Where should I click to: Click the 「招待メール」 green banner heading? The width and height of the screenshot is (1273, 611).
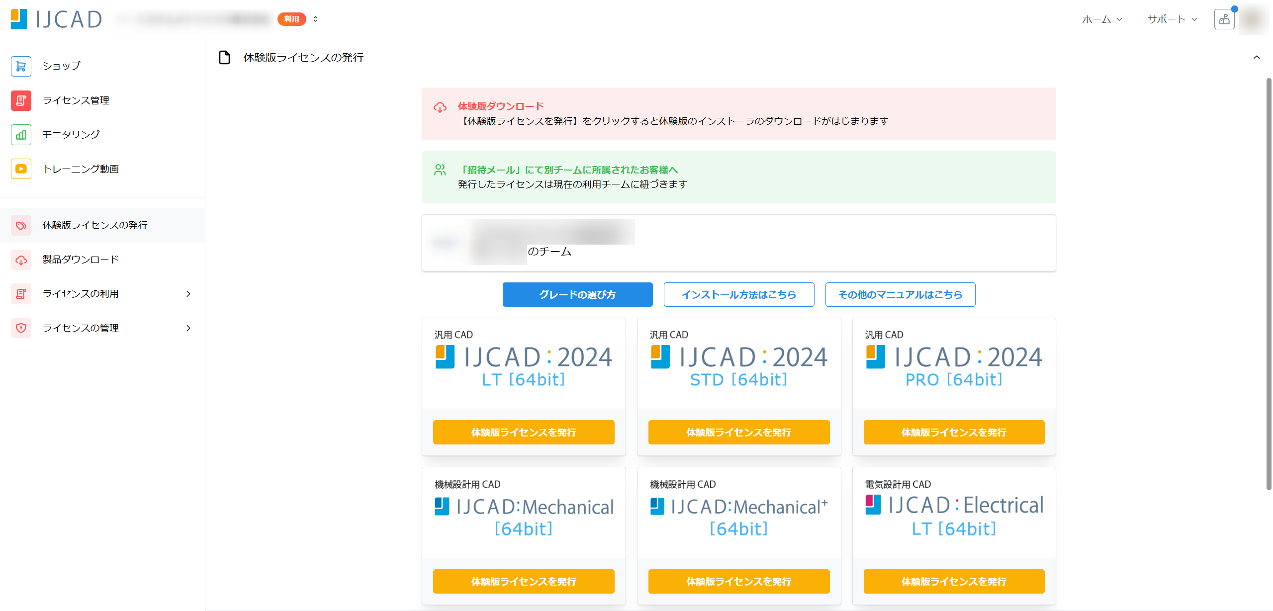pyautogui.click(x=568, y=170)
